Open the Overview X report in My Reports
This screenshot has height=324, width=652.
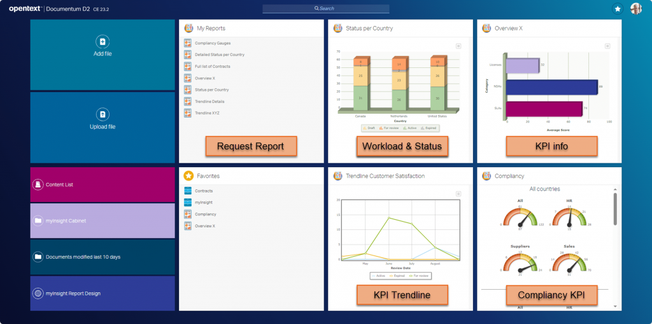point(205,78)
